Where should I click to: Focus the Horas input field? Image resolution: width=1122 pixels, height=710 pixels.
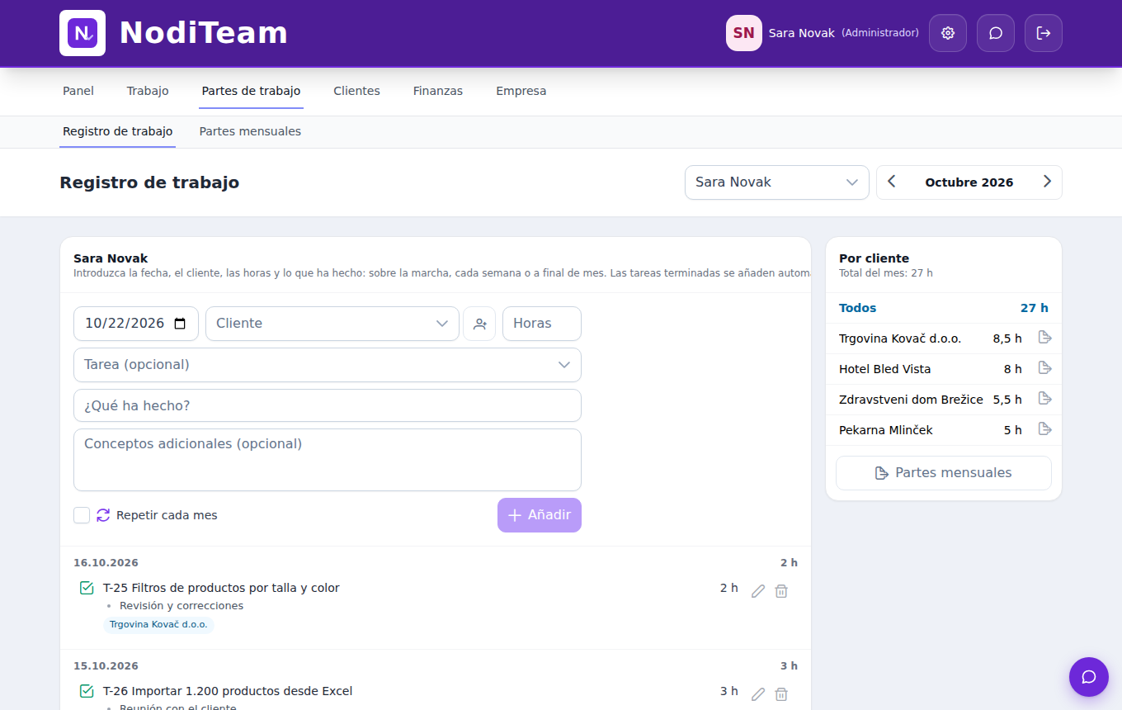pyautogui.click(x=542, y=324)
